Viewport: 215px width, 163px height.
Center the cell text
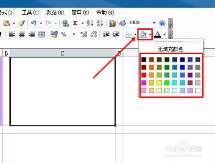pyautogui.click(x=22, y=34)
